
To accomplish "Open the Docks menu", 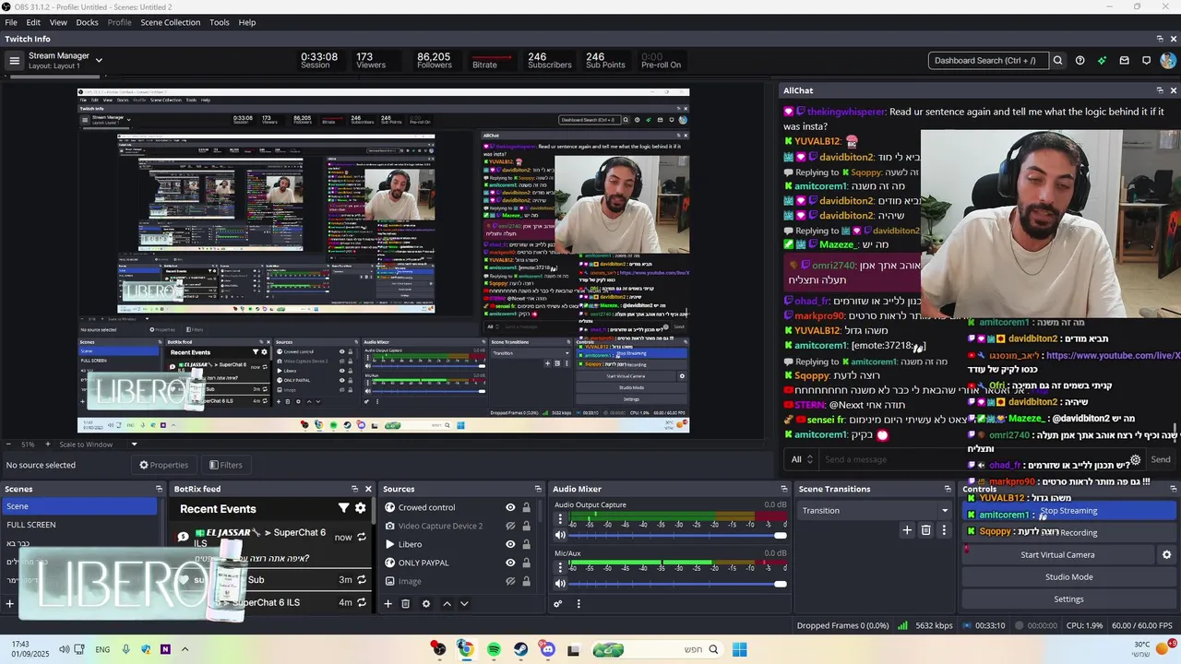I will [87, 22].
